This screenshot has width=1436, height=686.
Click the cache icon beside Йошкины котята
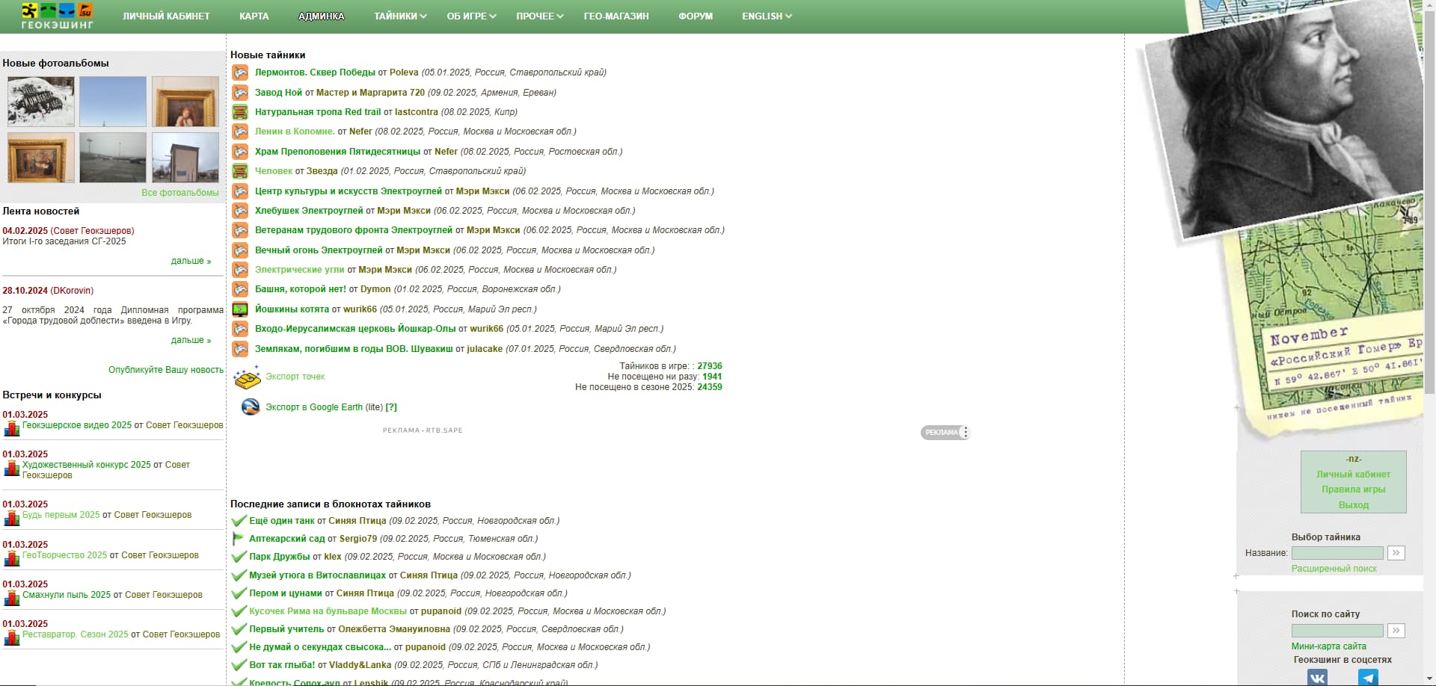pos(240,309)
